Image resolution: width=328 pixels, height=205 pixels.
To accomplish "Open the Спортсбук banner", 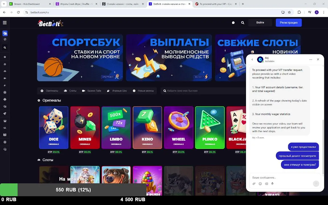I will pos(80,58).
